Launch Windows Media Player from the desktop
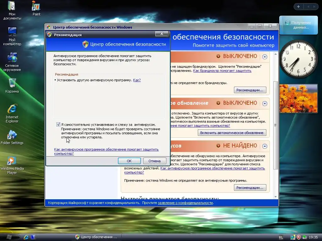 click(12, 165)
